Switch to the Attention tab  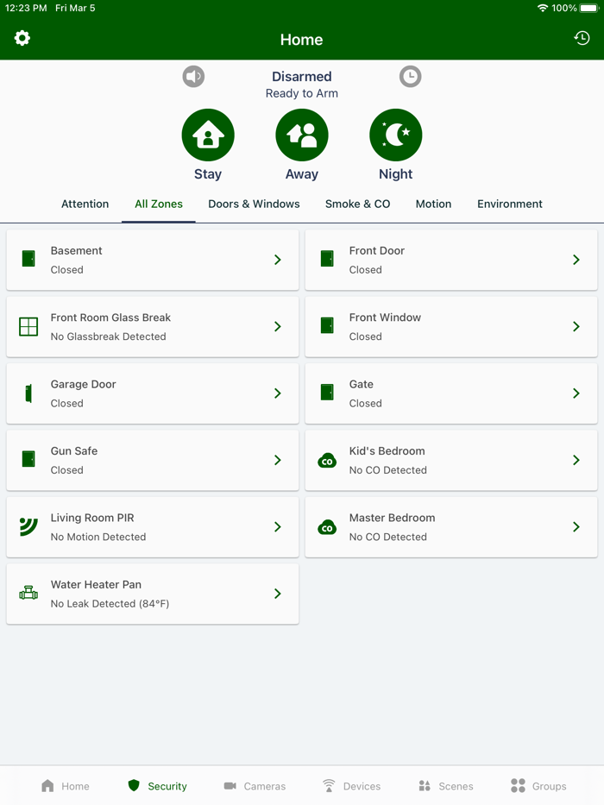tap(85, 204)
